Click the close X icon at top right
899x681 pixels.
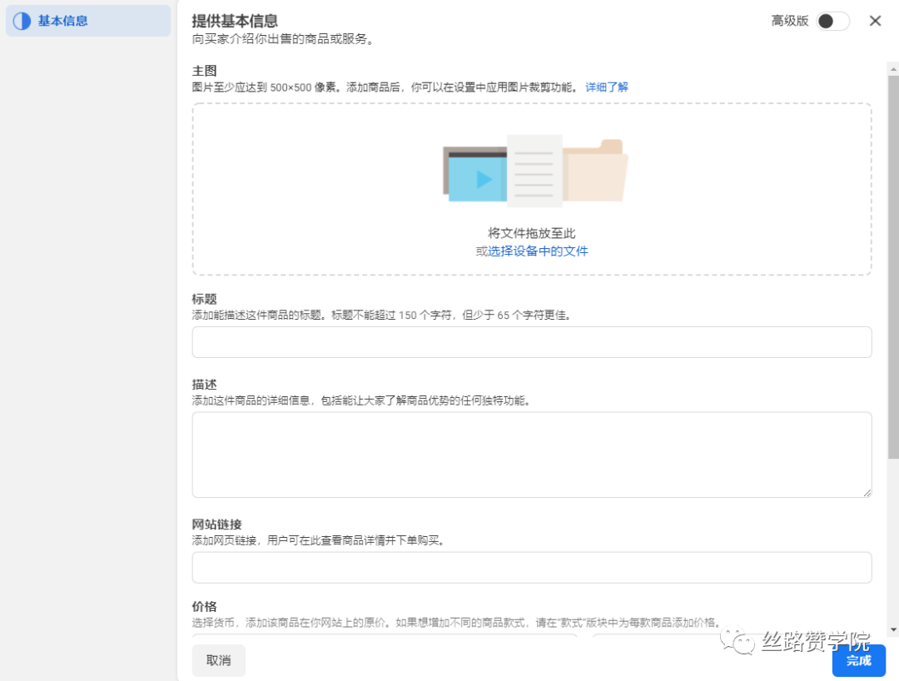click(875, 20)
